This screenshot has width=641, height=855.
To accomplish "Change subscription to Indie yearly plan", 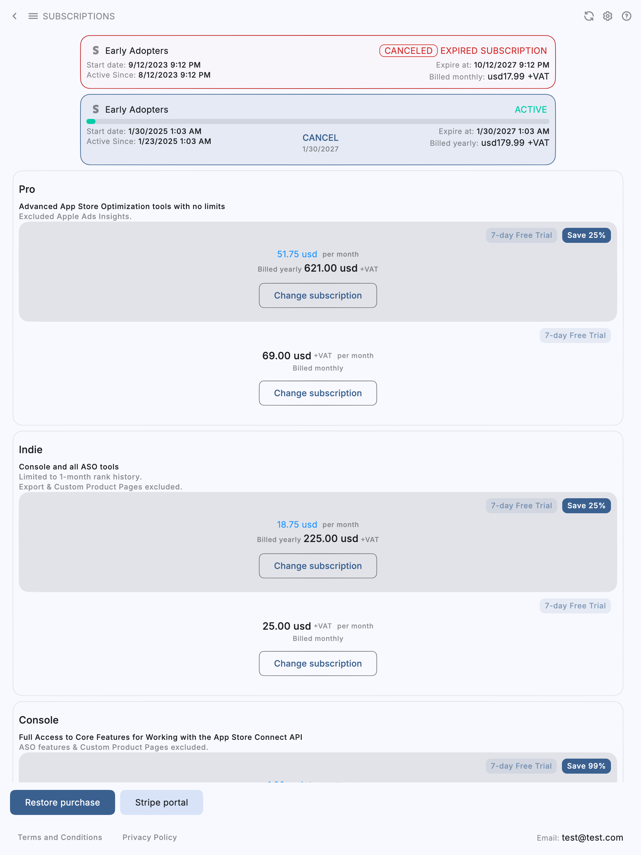I will click(318, 566).
